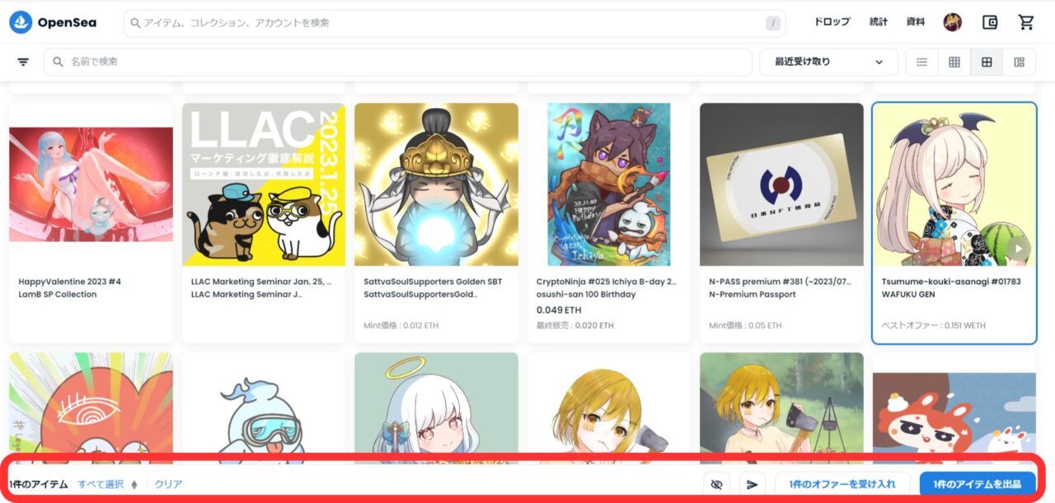
Task: Click LamB SP Collection name
Action: pos(58,295)
